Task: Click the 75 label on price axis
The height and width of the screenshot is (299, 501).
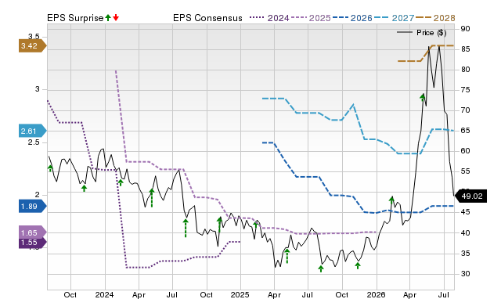Action: pyautogui.click(x=465, y=90)
